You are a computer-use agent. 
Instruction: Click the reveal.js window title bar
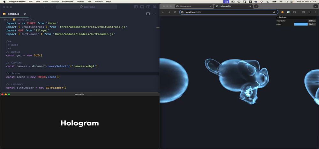tap(79, 94)
